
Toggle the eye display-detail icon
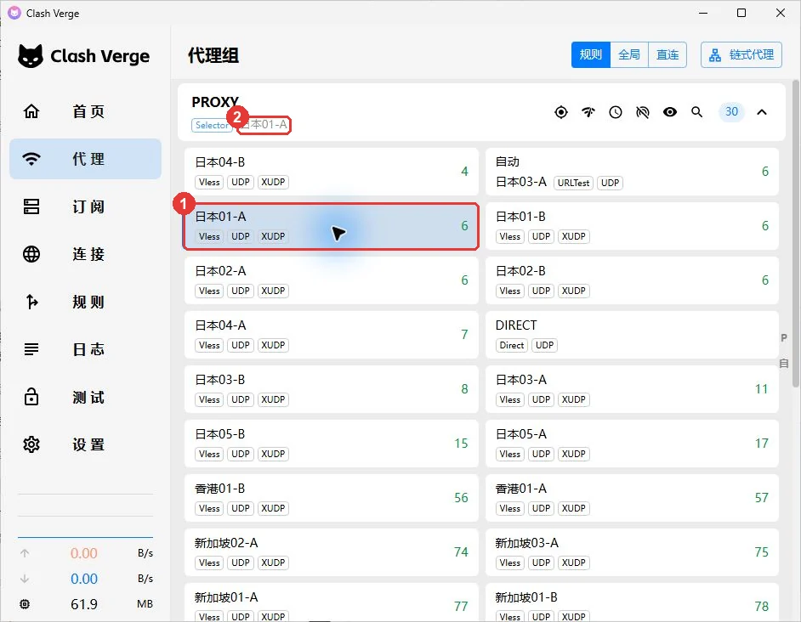point(670,112)
